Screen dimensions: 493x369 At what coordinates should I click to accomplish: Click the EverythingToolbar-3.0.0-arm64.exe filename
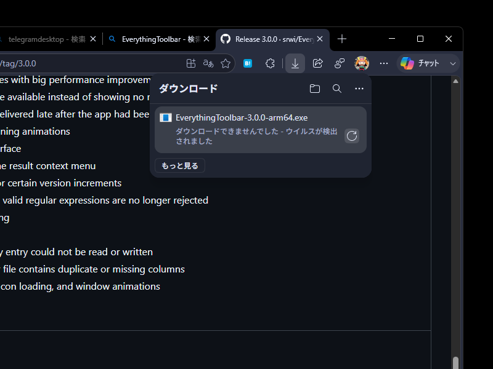242,117
